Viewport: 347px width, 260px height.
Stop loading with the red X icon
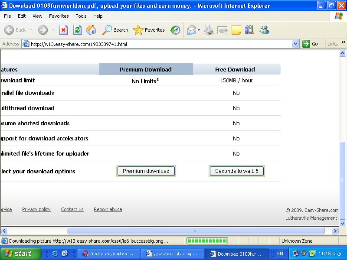point(63,30)
